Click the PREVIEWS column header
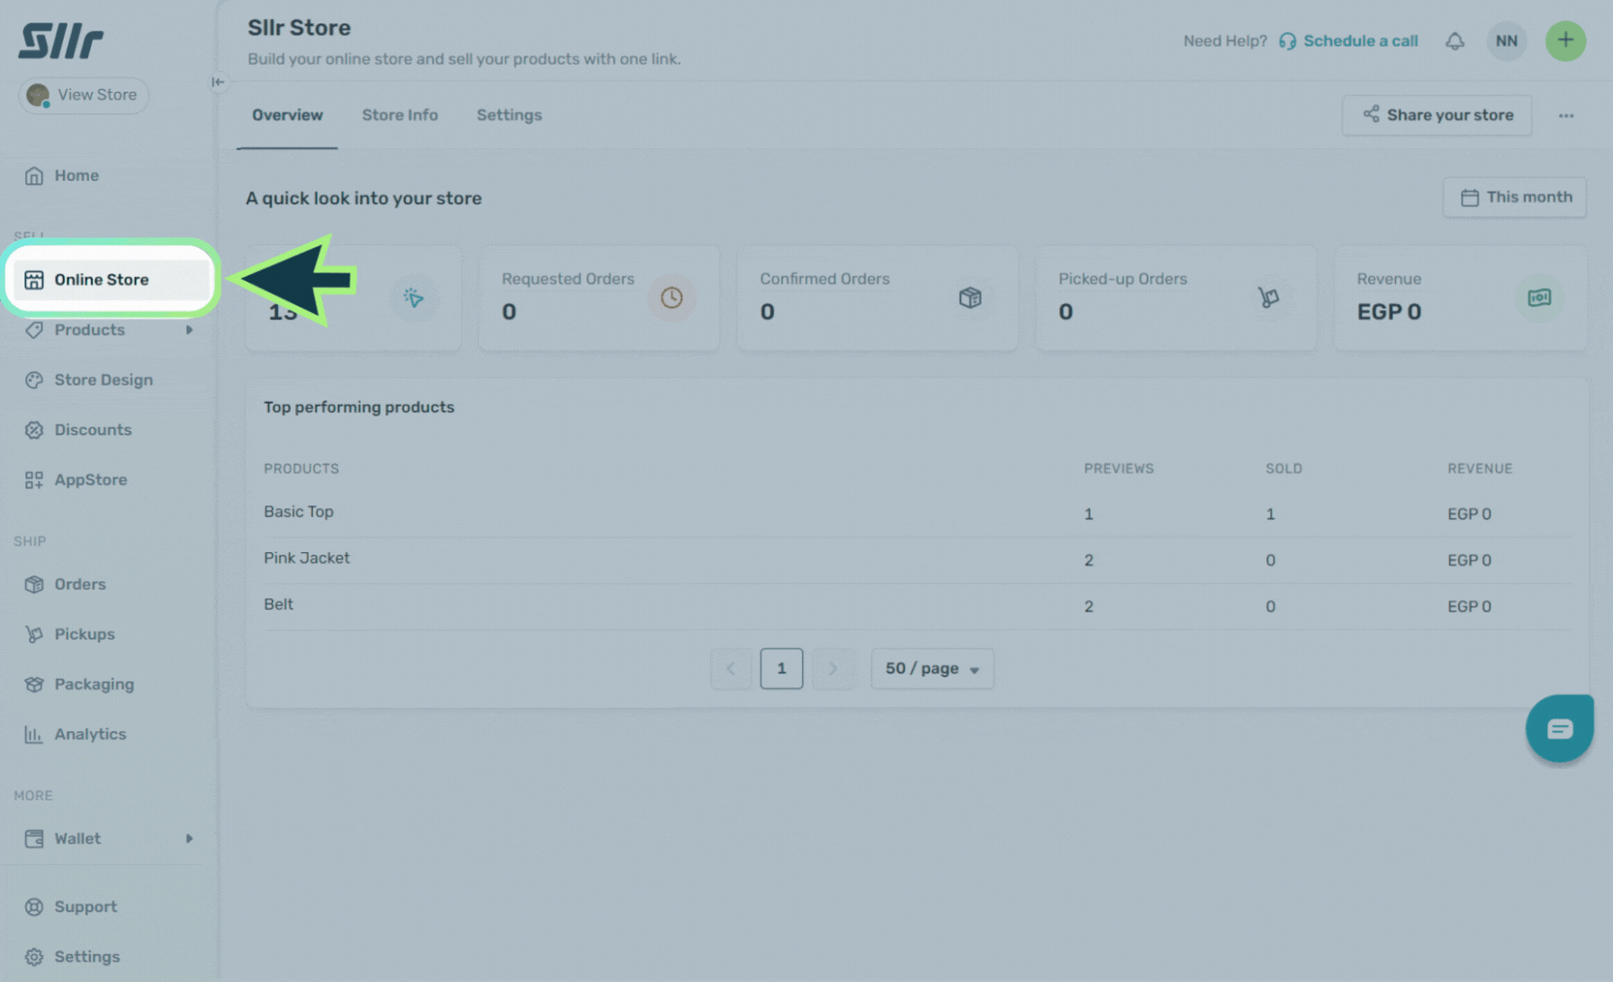This screenshot has height=982, width=1613. click(x=1119, y=469)
